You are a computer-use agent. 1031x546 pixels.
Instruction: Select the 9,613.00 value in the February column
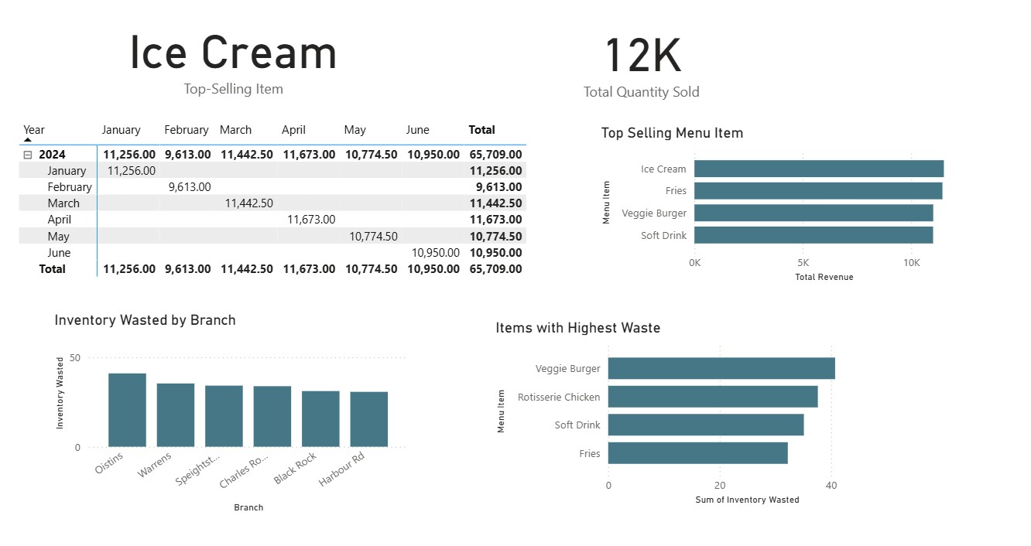click(x=188, y=186)
